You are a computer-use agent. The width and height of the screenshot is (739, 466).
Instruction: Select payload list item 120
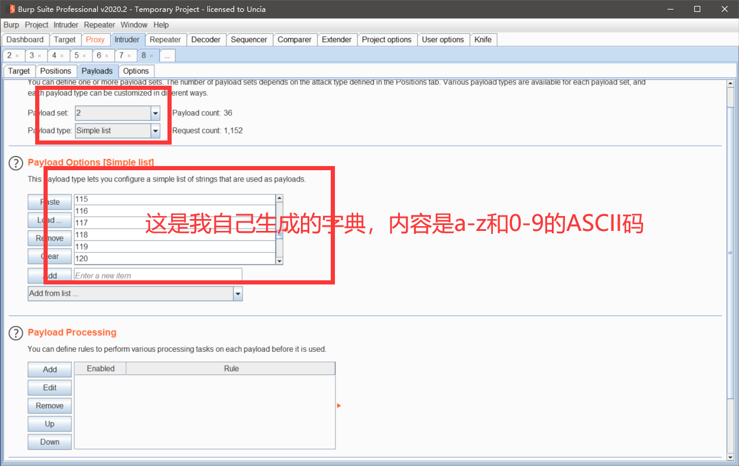click(175, 259)
